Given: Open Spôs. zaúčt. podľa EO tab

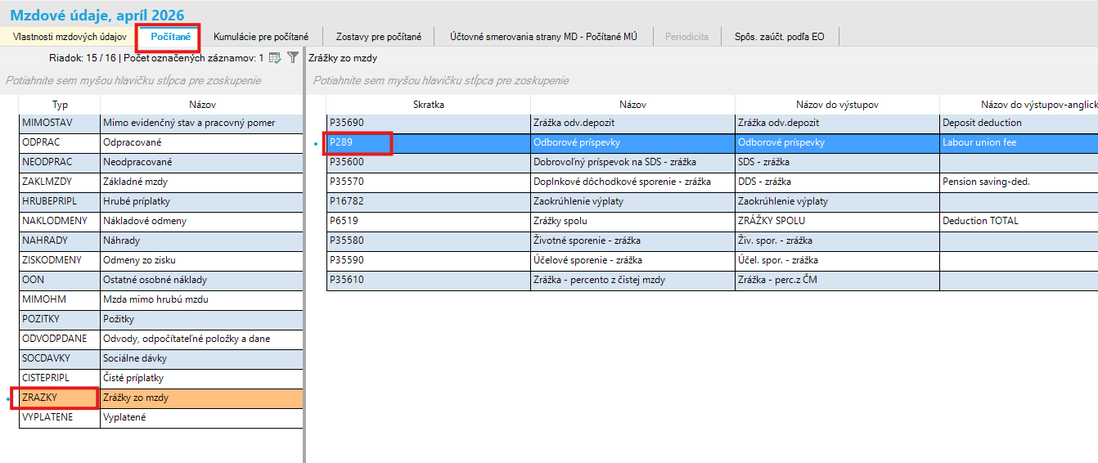Looking at the screenshot, I should click(x=780, y=37).
